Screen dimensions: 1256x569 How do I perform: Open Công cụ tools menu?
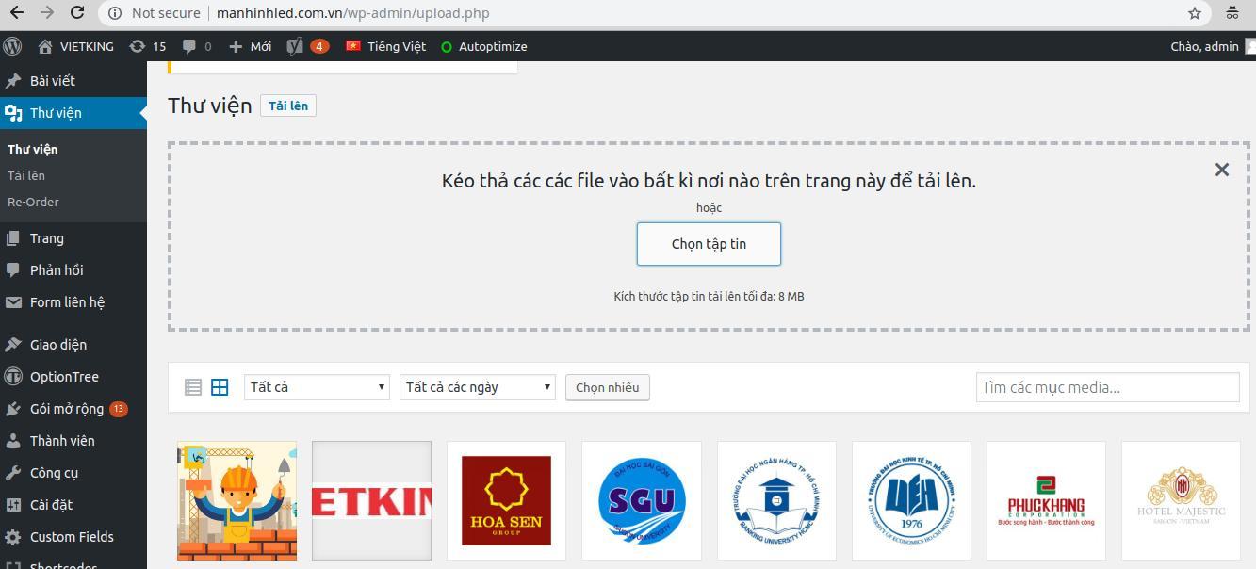pyautogui.click(x=73, y=473)
